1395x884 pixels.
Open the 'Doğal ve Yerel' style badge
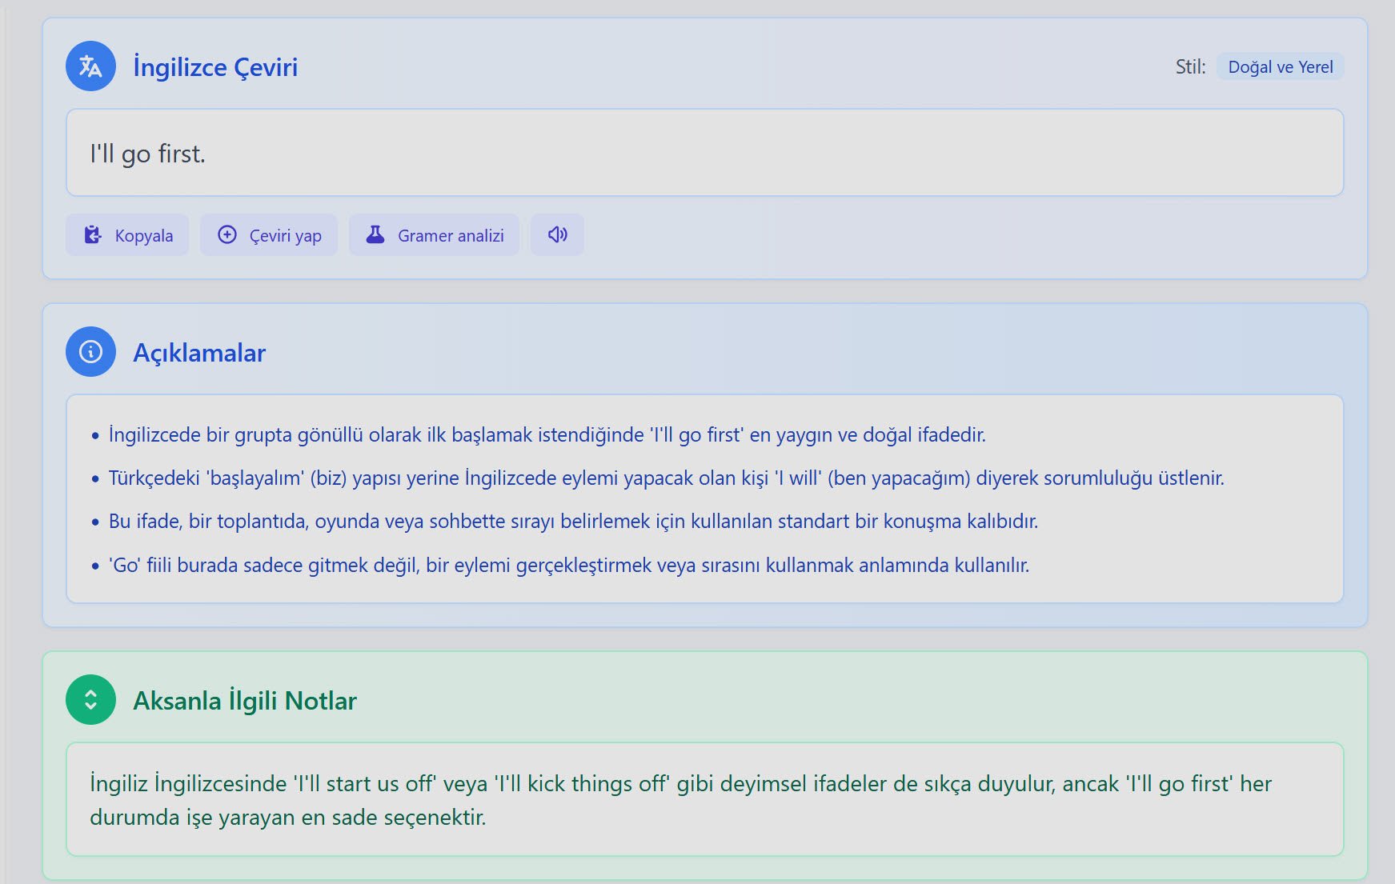click(1280, 67)
